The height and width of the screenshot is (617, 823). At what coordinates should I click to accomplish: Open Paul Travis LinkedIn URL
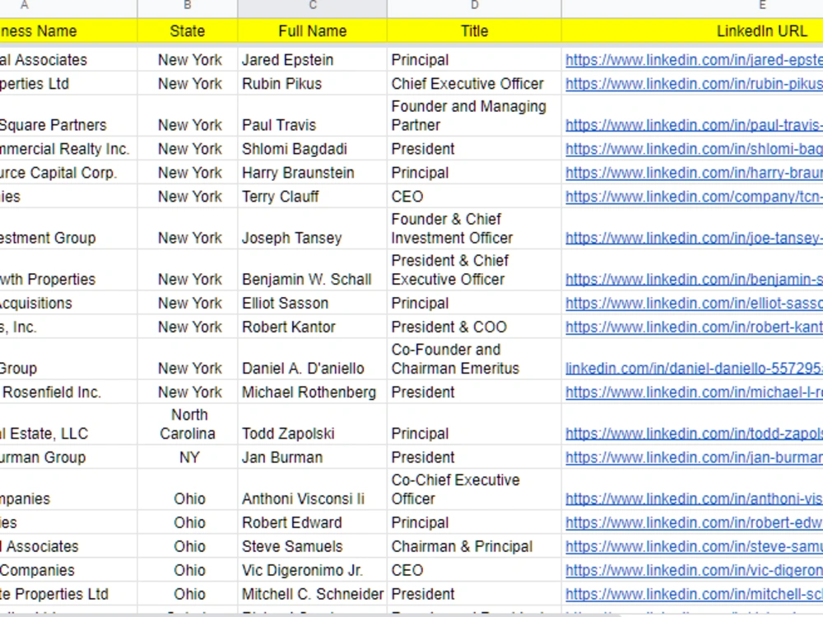[x=694, y=125]
